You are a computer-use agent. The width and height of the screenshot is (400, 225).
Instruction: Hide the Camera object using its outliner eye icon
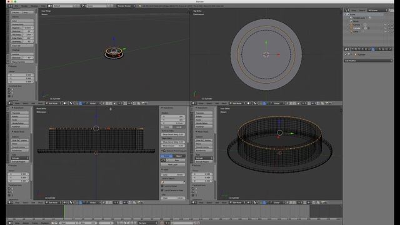click(x=385, y=24)
